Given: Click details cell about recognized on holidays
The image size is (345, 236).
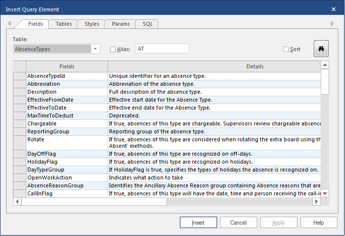Looking at the screenshot, I should coord(214,162).
